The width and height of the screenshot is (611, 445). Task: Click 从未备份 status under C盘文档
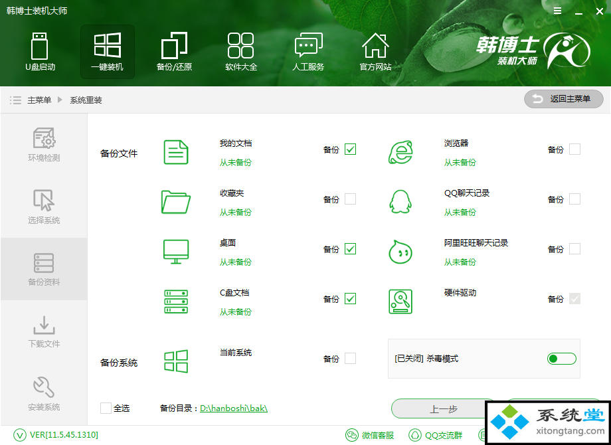pyautogui.click(x=236, y=311)
